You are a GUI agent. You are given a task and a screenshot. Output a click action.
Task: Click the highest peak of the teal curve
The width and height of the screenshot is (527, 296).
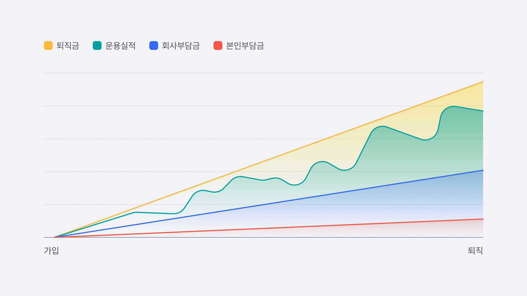coord(453,106)
